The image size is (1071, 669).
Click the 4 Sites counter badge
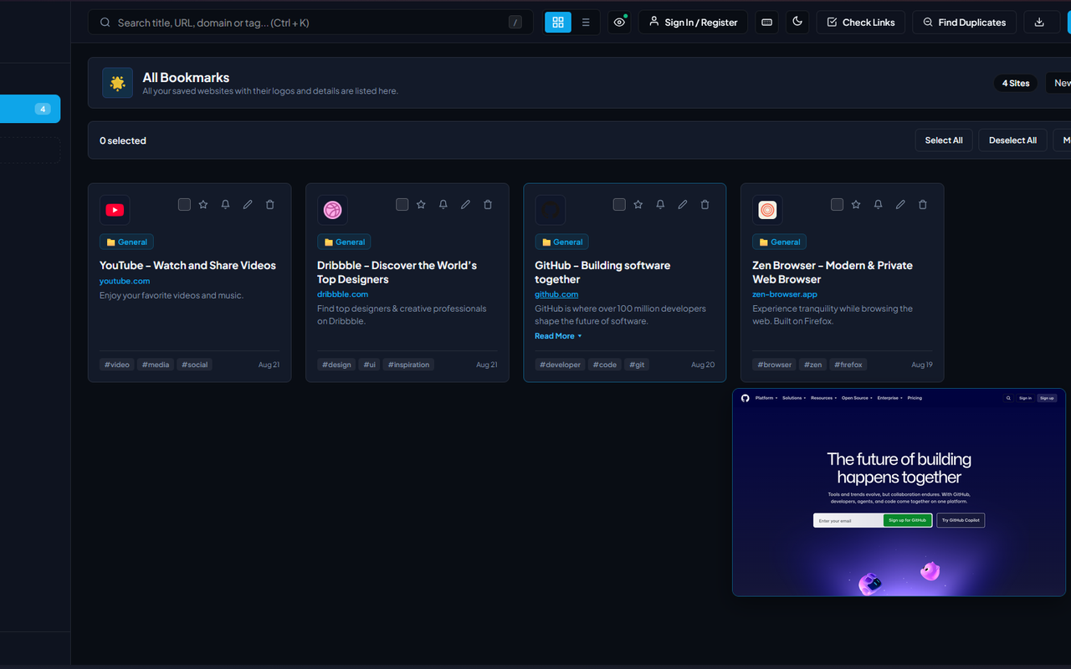pyautogui.click(x=1016, y=84)
